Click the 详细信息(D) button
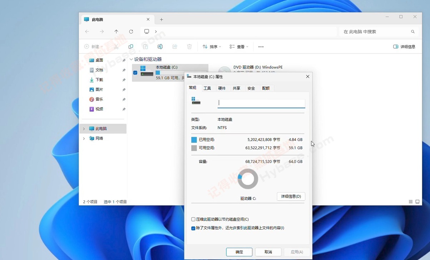This screenshot has height=260, width=430. pyautogui.click(x=291, y=196)
